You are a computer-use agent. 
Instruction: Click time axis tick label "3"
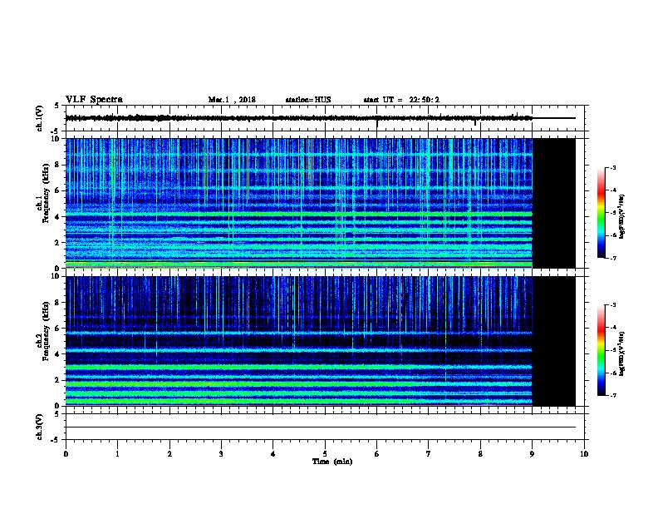pos(221,454)
